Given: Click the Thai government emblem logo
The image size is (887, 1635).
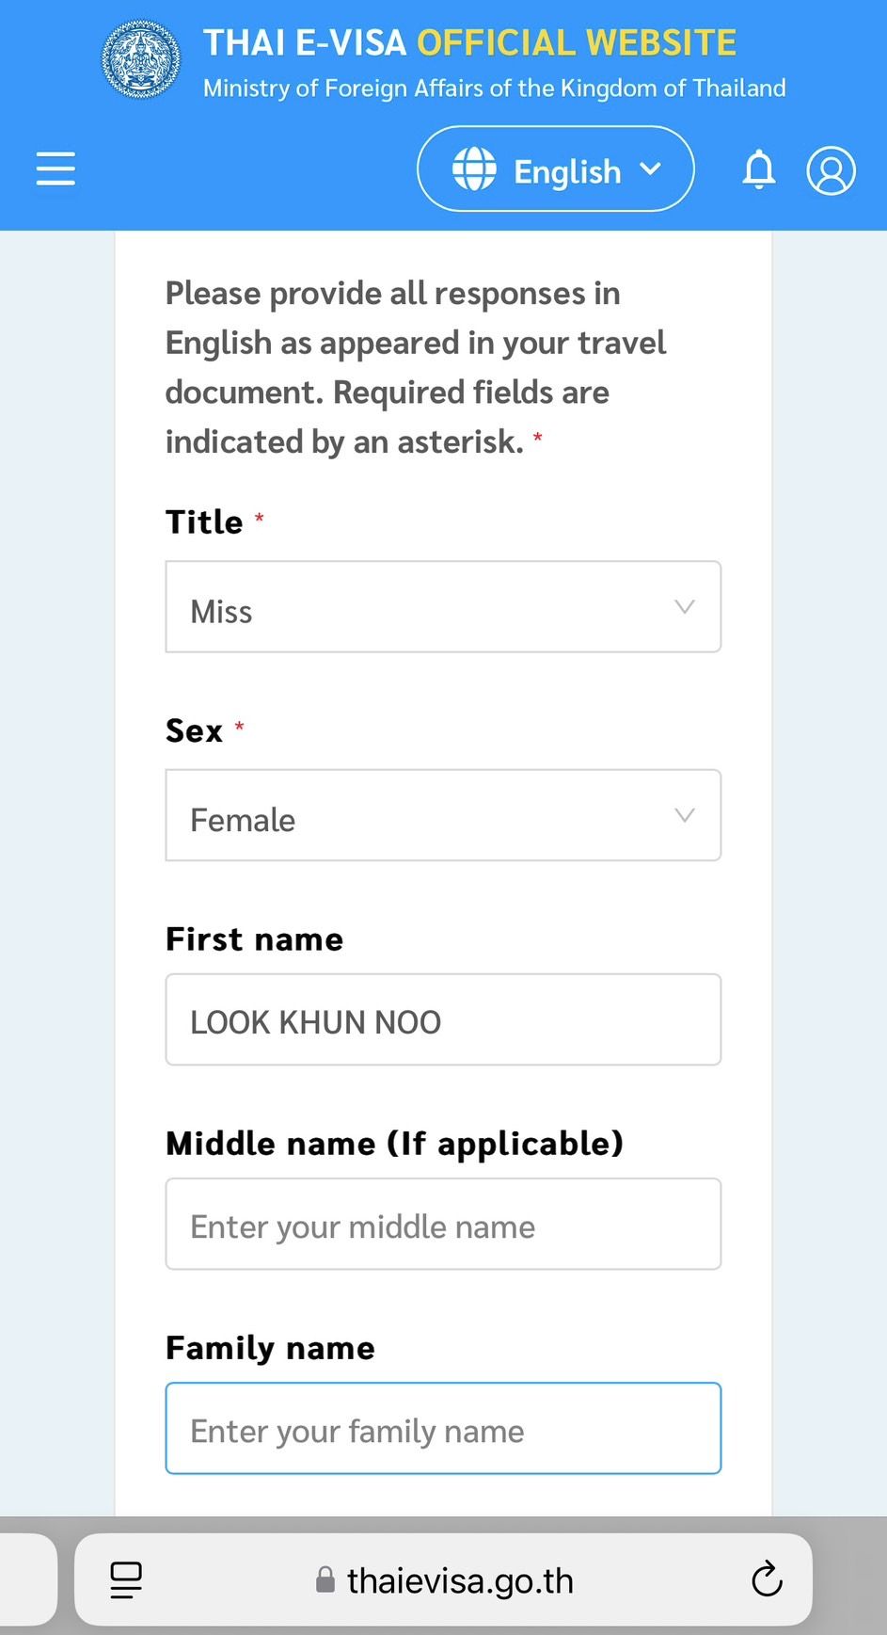Looking at the screenshot, I should [141, 60].
